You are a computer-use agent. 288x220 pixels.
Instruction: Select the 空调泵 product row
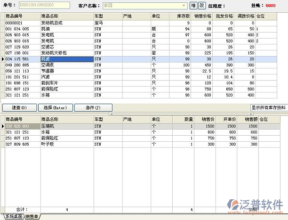click(52, 65)
